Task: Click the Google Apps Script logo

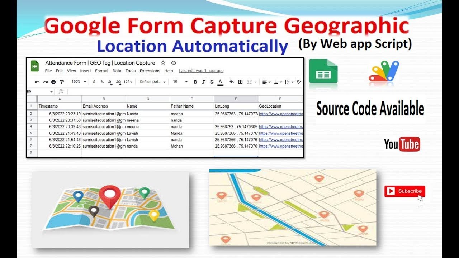Action: [384, 73]
